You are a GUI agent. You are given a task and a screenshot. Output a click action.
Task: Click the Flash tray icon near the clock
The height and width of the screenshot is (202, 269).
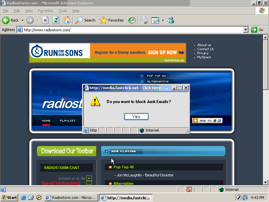tap(239, 198)
